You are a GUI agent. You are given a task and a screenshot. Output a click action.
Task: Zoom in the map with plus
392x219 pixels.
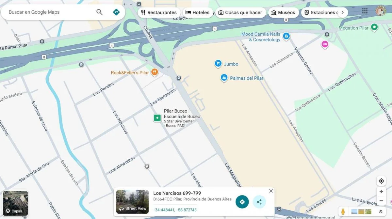tap(381, 192)
